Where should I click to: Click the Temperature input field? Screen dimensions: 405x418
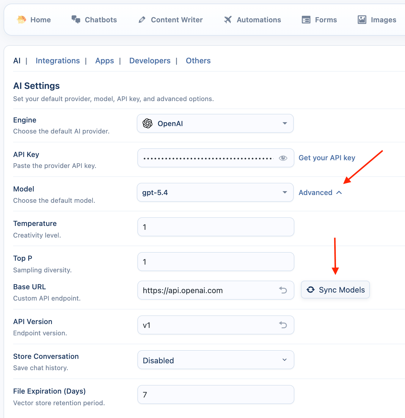(216, 227)
